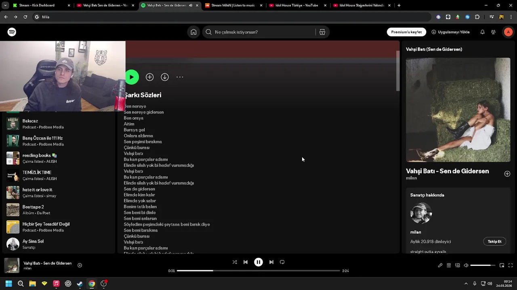This screenshot has height=290, width=517.
Task: Open the reading books playlist
Action: (x=58, y=158)
